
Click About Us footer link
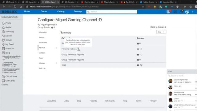click(51, 101)
